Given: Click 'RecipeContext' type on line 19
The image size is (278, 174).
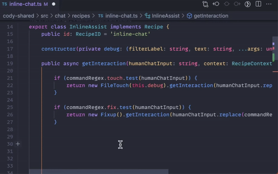Looking at the screenshot, I should 252,64.
